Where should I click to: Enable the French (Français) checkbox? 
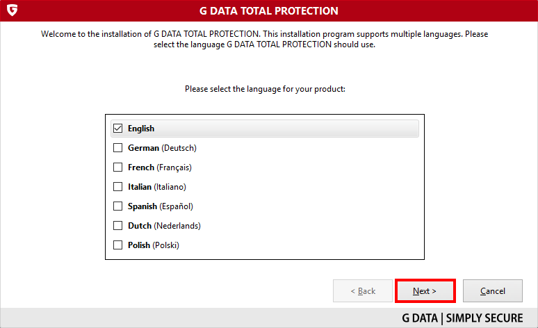point(117,167)
